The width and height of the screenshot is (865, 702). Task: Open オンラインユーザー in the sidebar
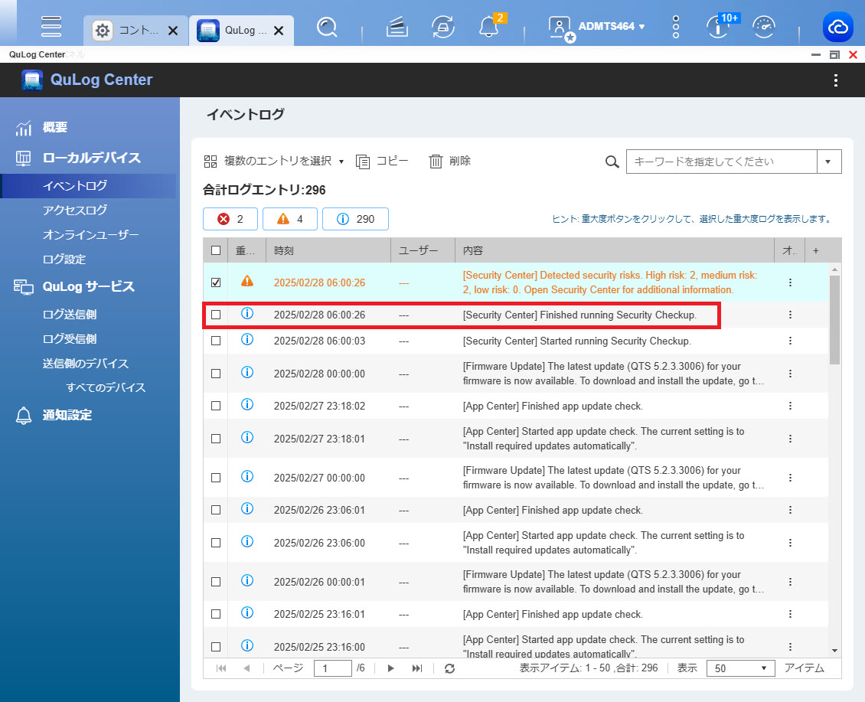[90, 235]
